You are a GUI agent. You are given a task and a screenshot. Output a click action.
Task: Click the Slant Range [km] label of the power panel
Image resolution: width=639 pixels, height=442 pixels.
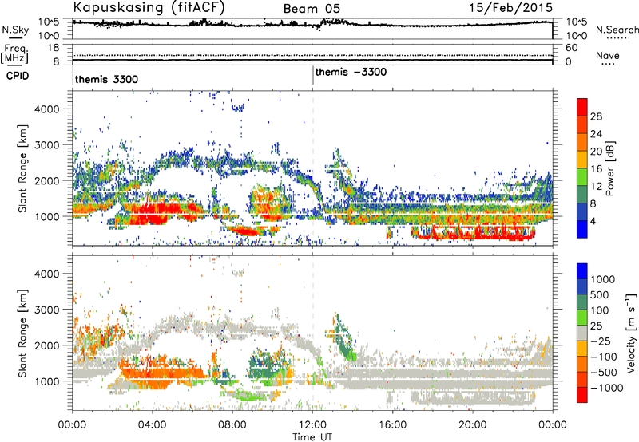click(22, 168)
